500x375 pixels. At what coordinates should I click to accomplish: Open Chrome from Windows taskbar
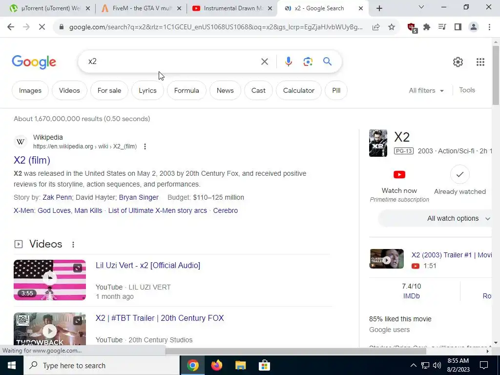click(x=192, y=365)
